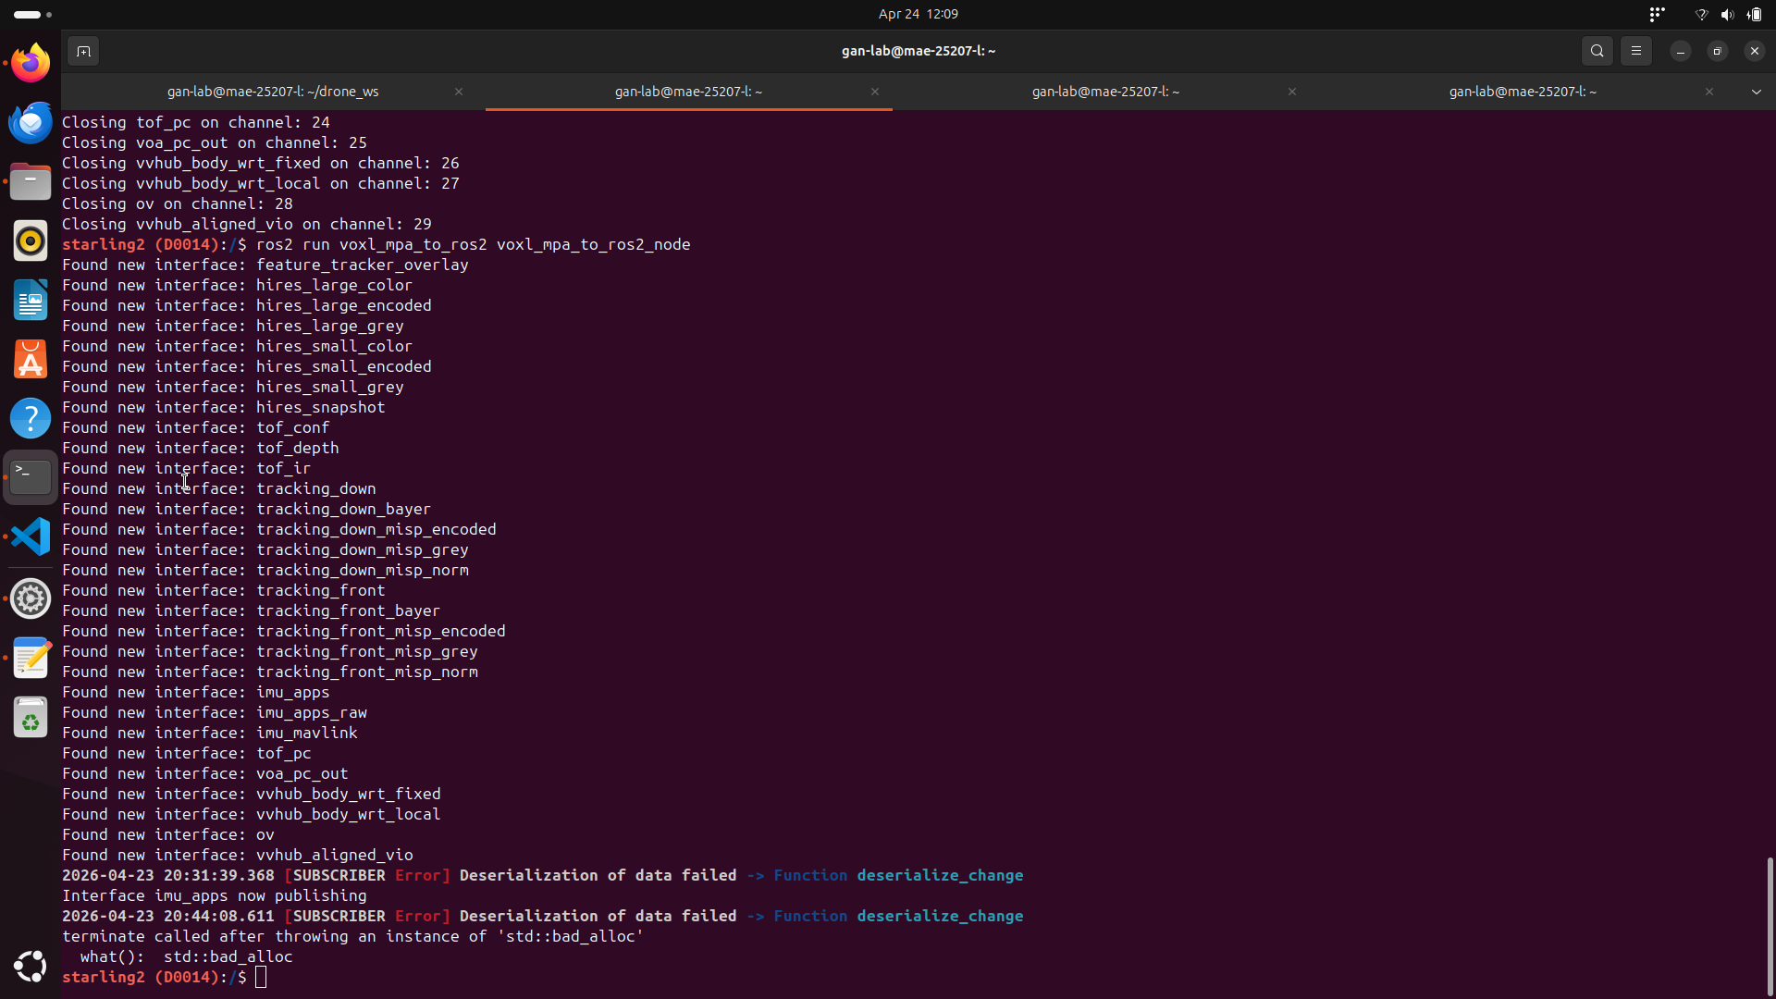The image size is (1776, 999).
Task: Launch Visual Studio Code from the dock
Action: [x=31, y=536]
